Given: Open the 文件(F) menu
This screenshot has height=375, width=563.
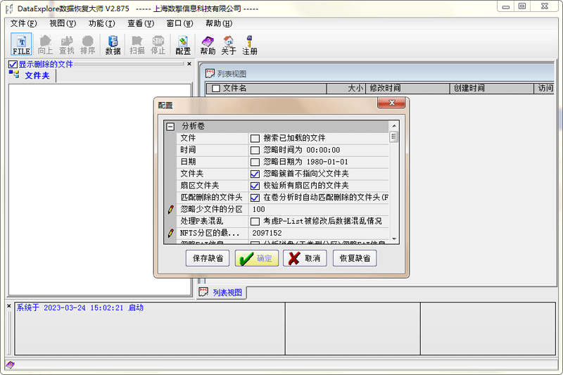Looking at the screenshot, I should point(23,24).
